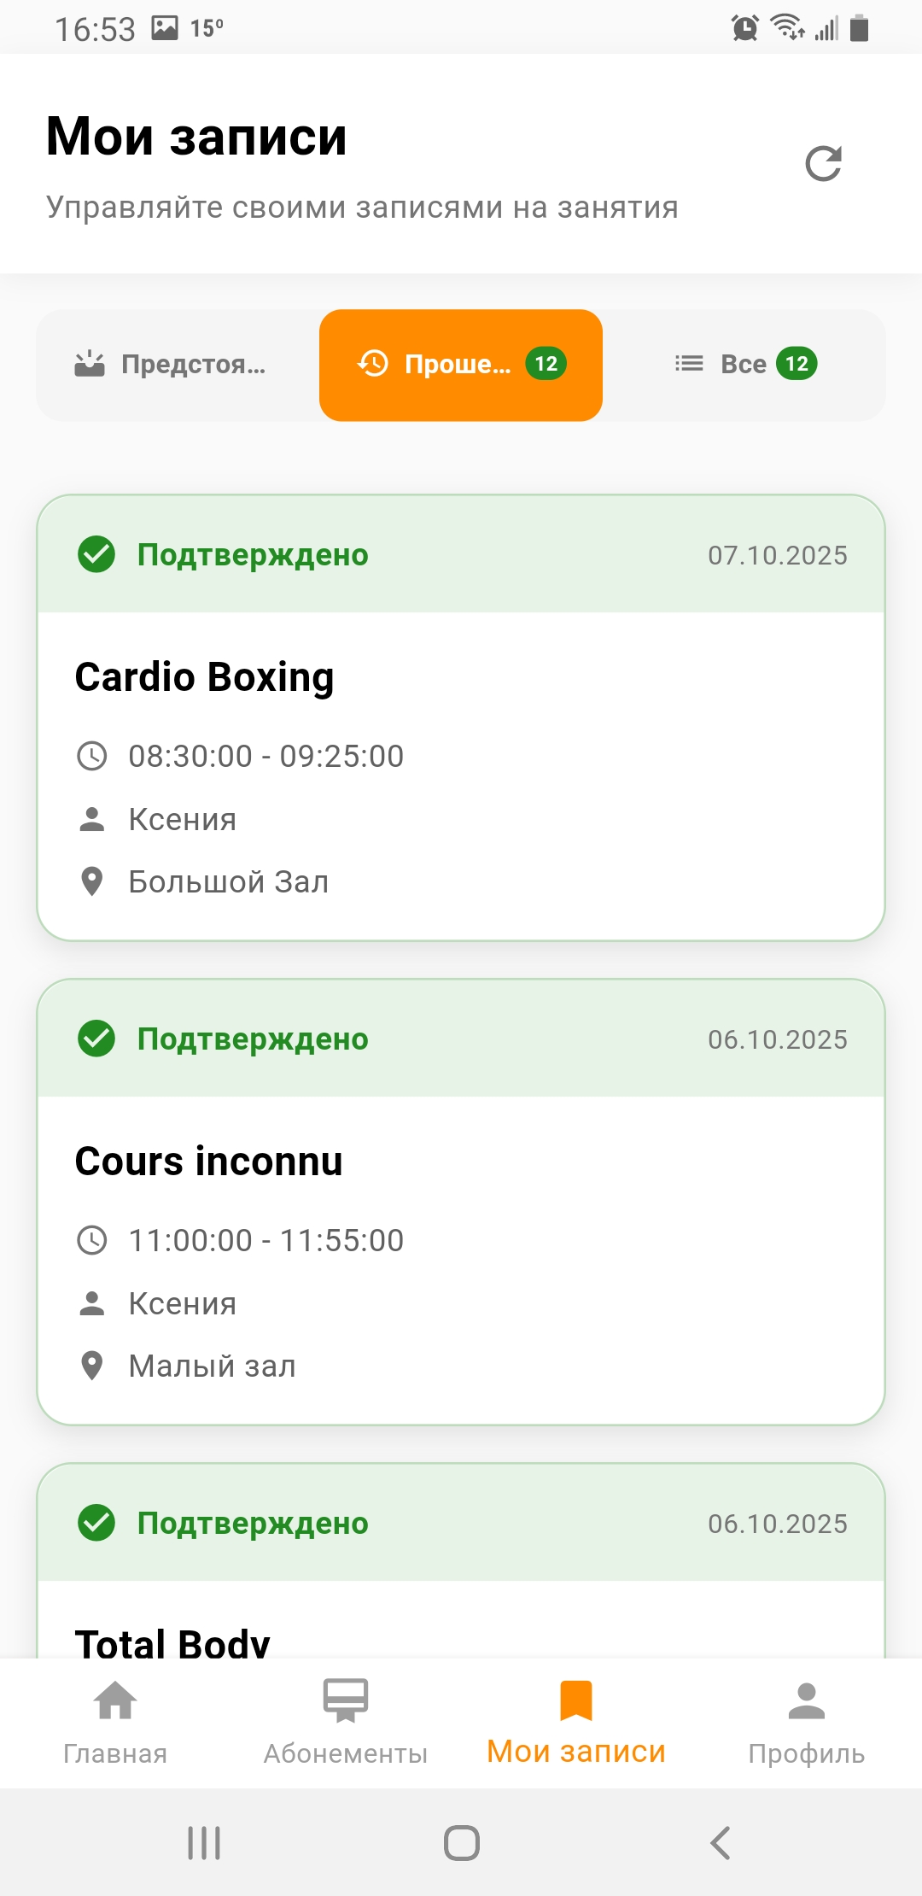This screenshot has width=922, height=1896.
Task: Tap the clock icon beside 11:00:00 time
Action: click(x=92, y=1240)
